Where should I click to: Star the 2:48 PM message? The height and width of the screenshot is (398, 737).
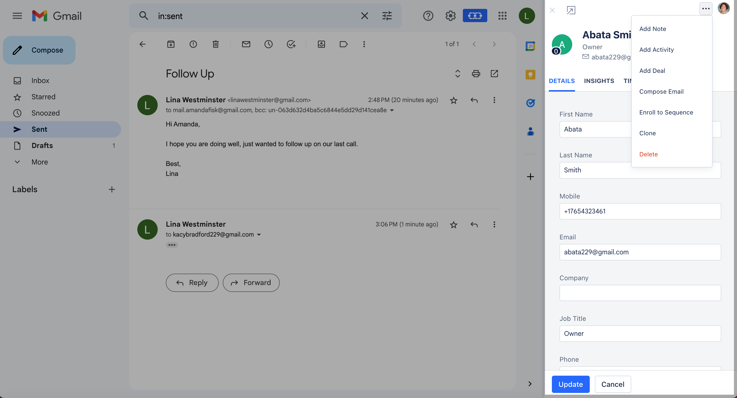pyautogui.click(x=453, y=100)
